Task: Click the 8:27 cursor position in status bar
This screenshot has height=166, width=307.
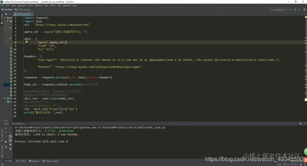Action: pyautogui.click(x=279, y=165)
